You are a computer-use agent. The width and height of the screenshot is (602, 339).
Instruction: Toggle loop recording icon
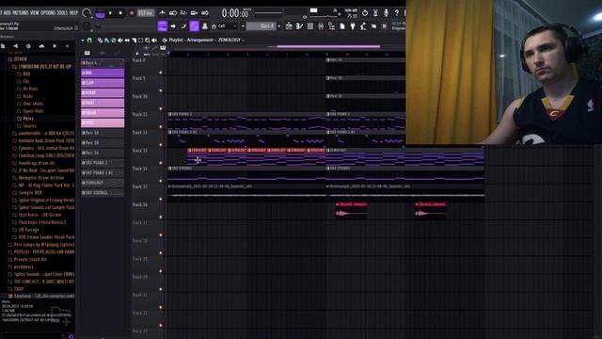205,12
